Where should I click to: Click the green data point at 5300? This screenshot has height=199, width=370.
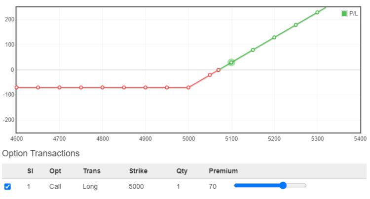point(317,12)
